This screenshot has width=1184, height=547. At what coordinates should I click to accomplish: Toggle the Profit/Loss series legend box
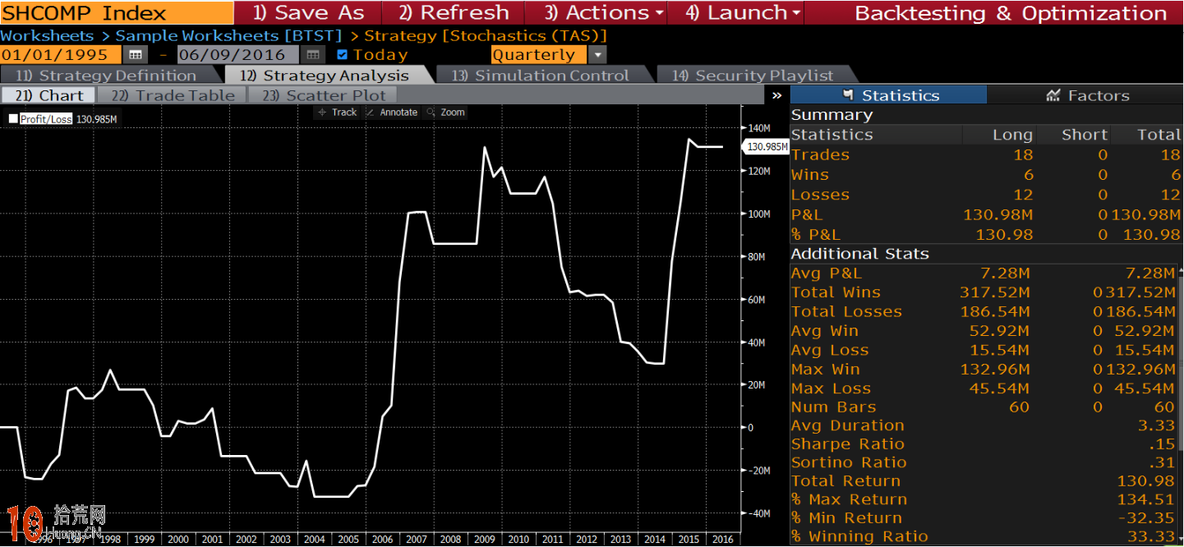pos(13,119)
